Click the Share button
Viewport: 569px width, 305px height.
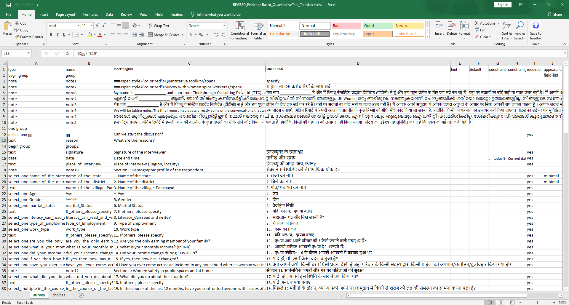(x=555, y=15)
